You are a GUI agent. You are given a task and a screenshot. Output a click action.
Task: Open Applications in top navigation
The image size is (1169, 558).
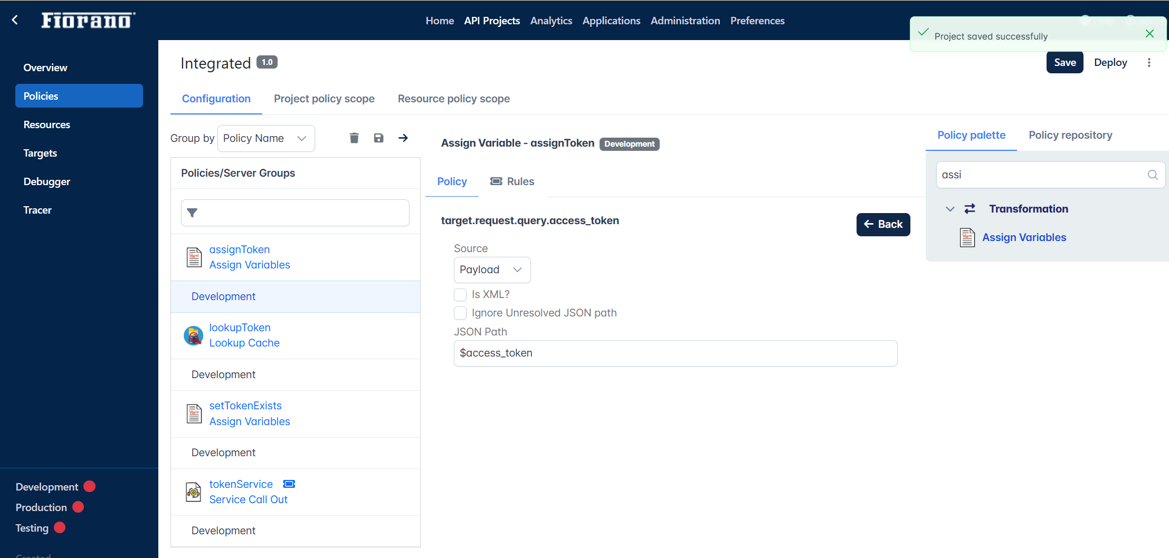tap(611, 21)
